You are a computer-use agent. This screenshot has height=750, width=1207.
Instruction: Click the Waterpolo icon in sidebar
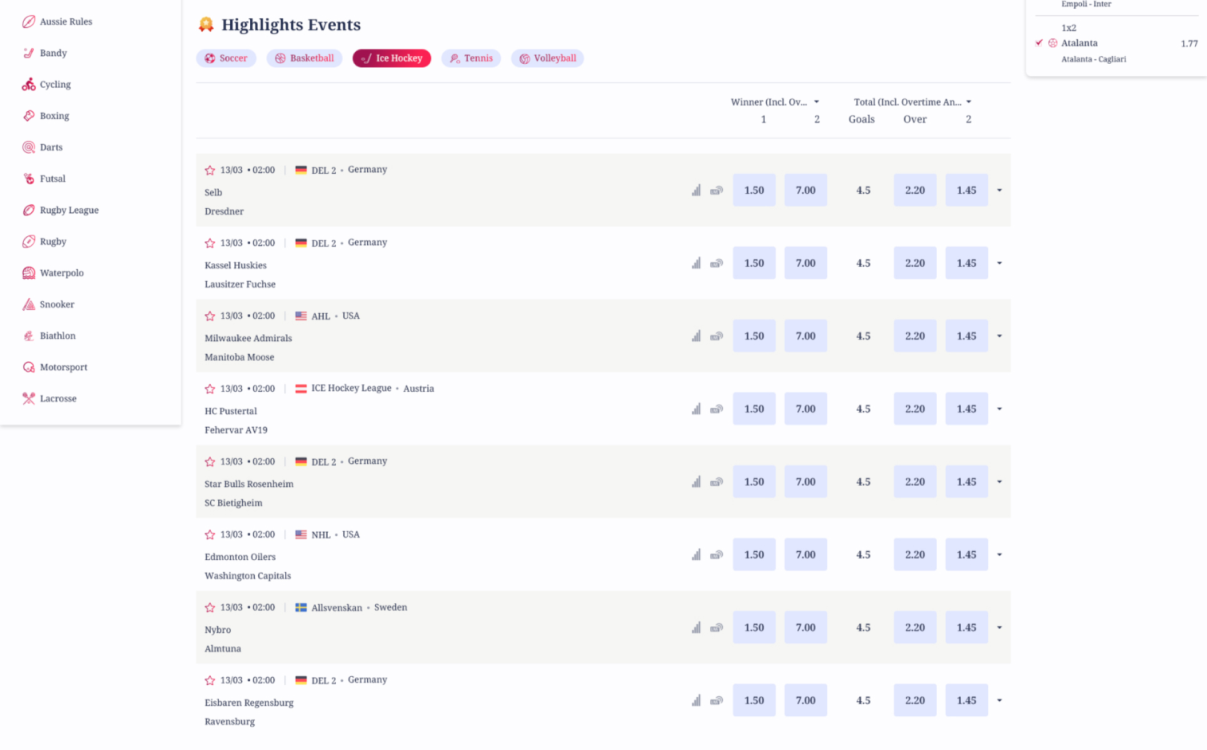(x=29, y=273)
